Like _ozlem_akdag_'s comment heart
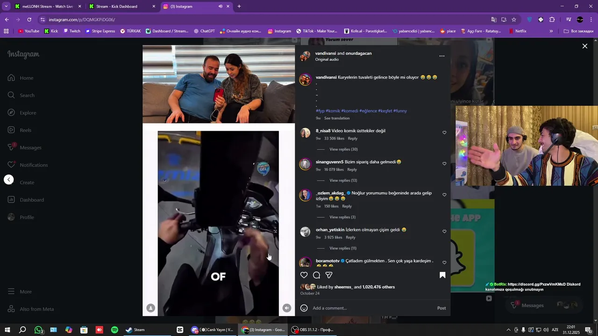 444,195
